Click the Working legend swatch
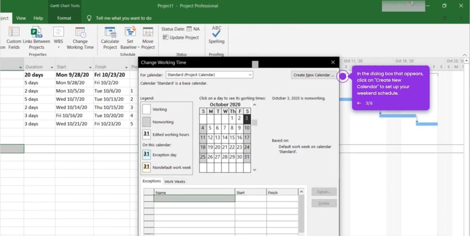470x236 pixels. (147, 109)
